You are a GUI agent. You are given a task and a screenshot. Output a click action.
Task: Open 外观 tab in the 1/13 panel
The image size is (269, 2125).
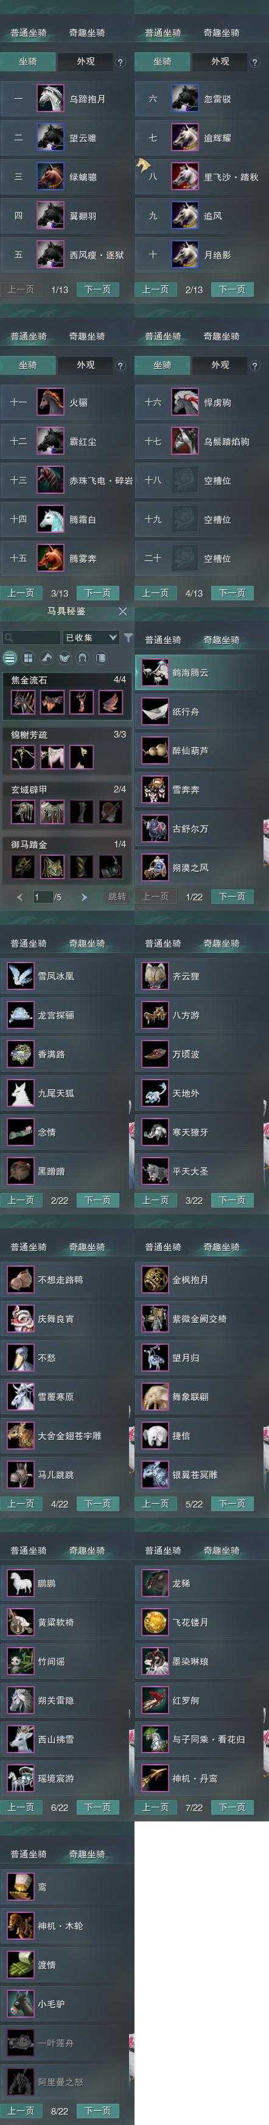click(x=86, y=62)
